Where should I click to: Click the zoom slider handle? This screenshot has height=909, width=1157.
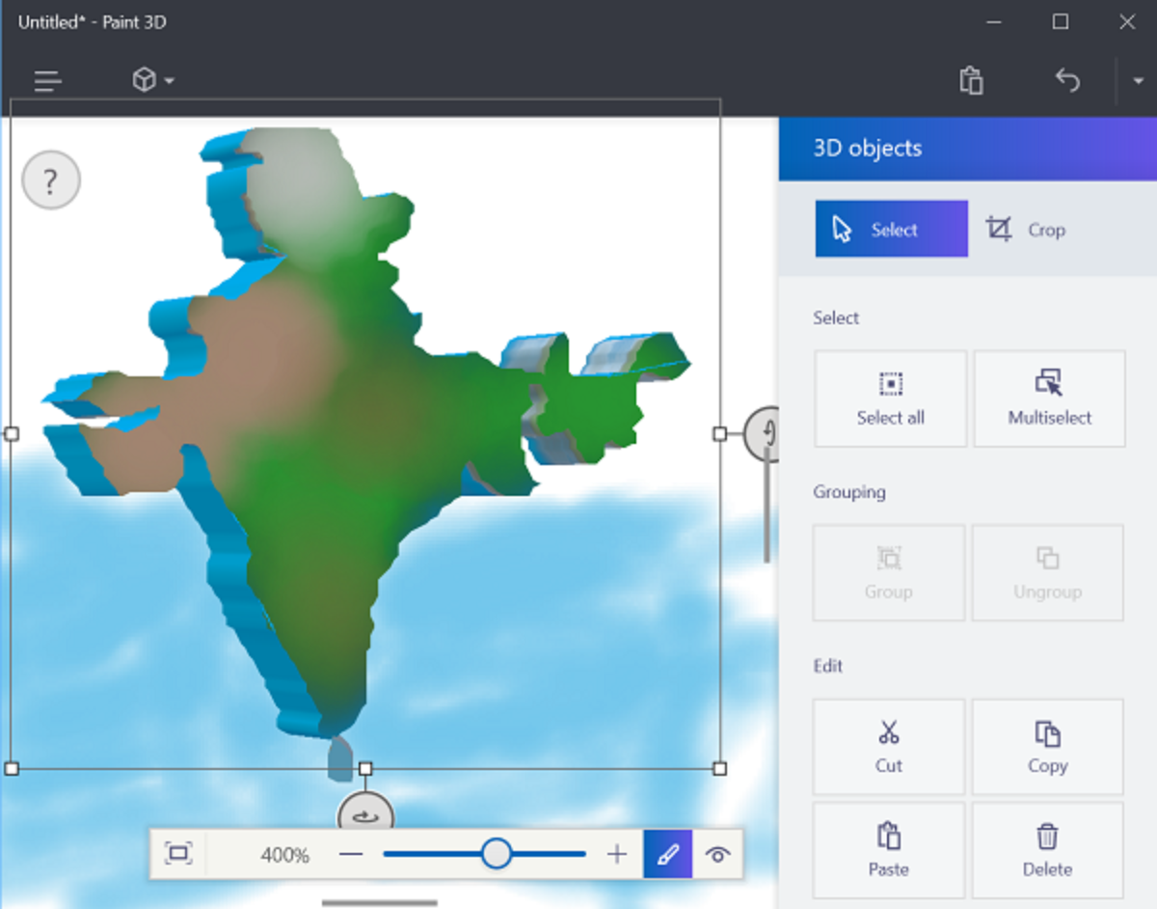tap(497, 853)
